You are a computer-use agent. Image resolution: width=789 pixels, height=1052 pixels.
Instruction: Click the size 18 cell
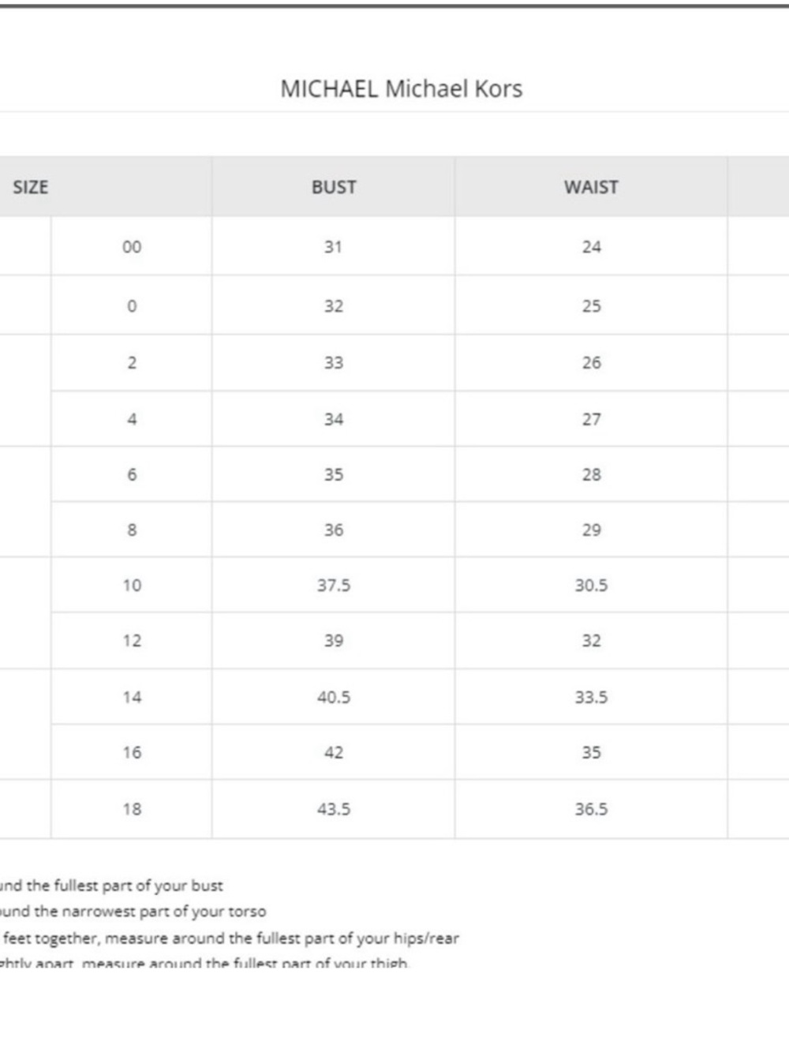click(x=132, y=809)
